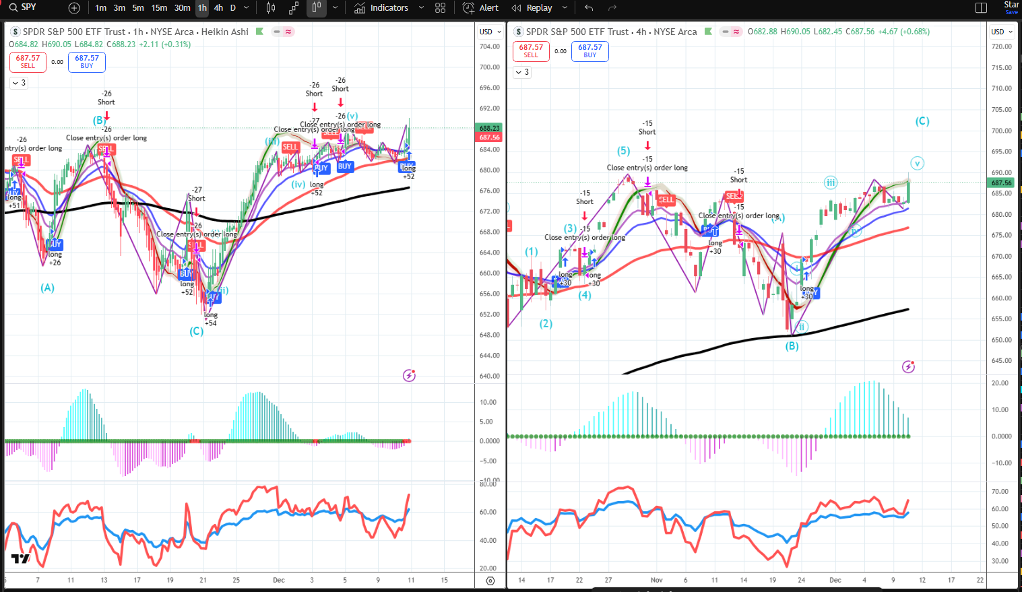The width and height of the screenshot is (1022, 592).
Task: Open the layout setup split-pane icon
Action: click(981, 8)
